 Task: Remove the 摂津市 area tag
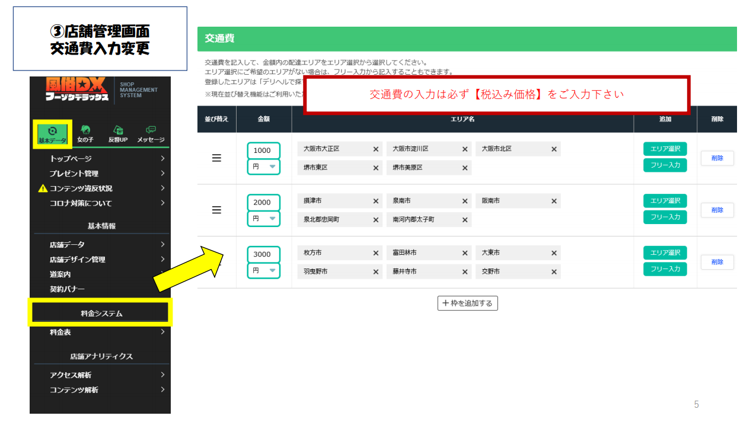click(x=375, y=201)
